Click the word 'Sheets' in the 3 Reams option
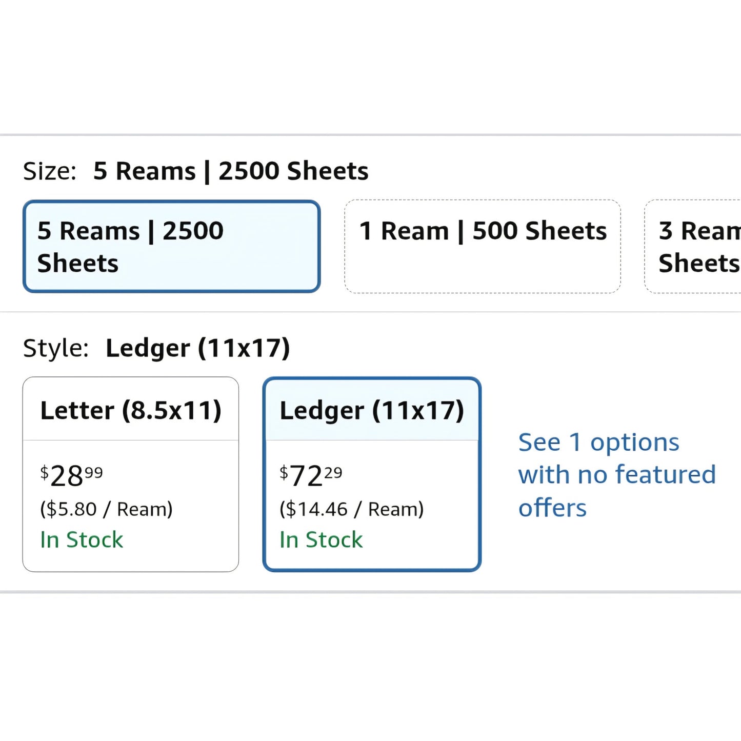Viewport: 741px width, 741px height. point(698,264)
